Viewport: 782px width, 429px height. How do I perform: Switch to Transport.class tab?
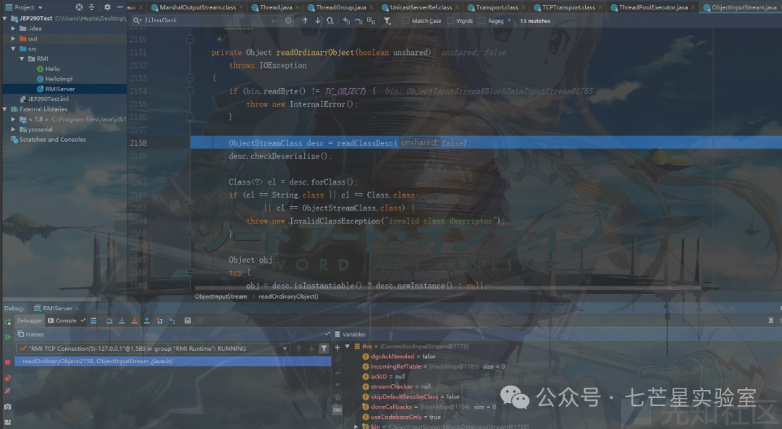point(497,7)
